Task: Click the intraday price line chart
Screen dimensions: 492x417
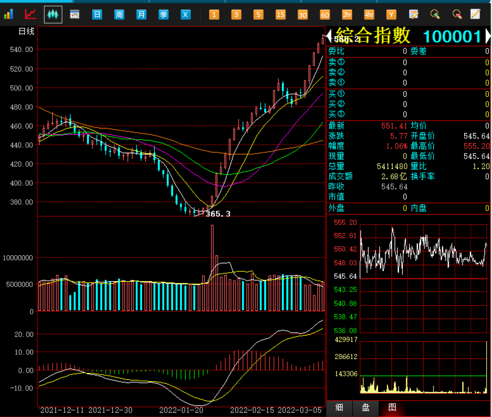Action: pos(423,278)
